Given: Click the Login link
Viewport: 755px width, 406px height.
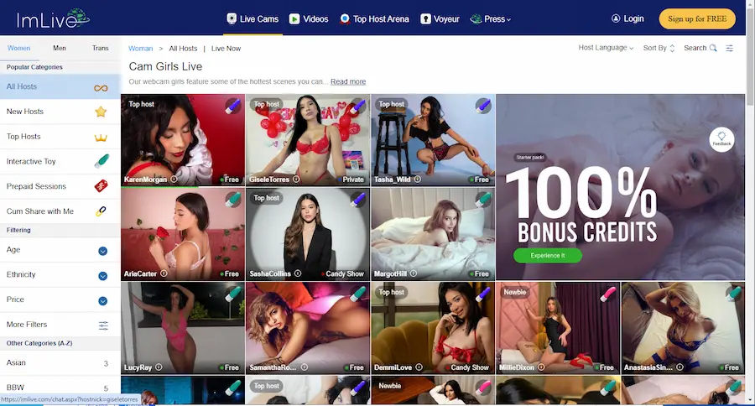Looking at the screenshot, I should pyautogui.click(x=627, y=18).
